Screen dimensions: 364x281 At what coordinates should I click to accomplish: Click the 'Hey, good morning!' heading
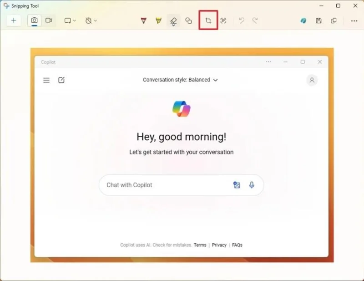point(181,137)
